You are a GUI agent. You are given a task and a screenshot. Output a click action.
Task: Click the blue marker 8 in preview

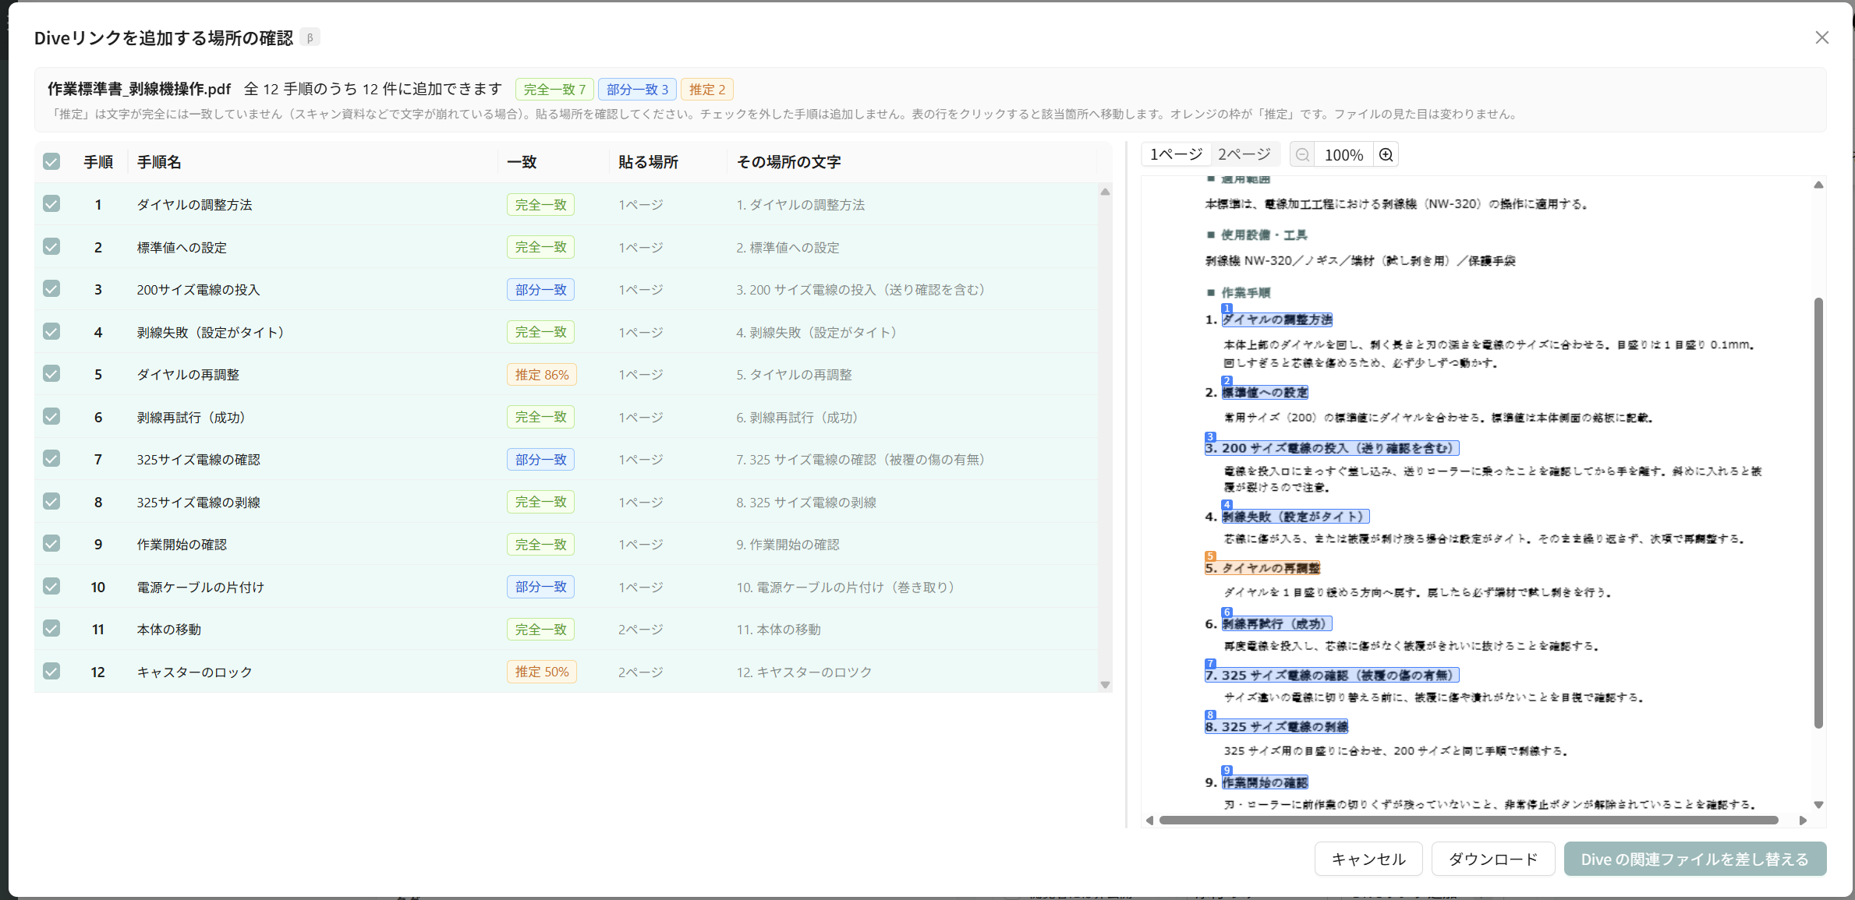[x=1210, y=715]
